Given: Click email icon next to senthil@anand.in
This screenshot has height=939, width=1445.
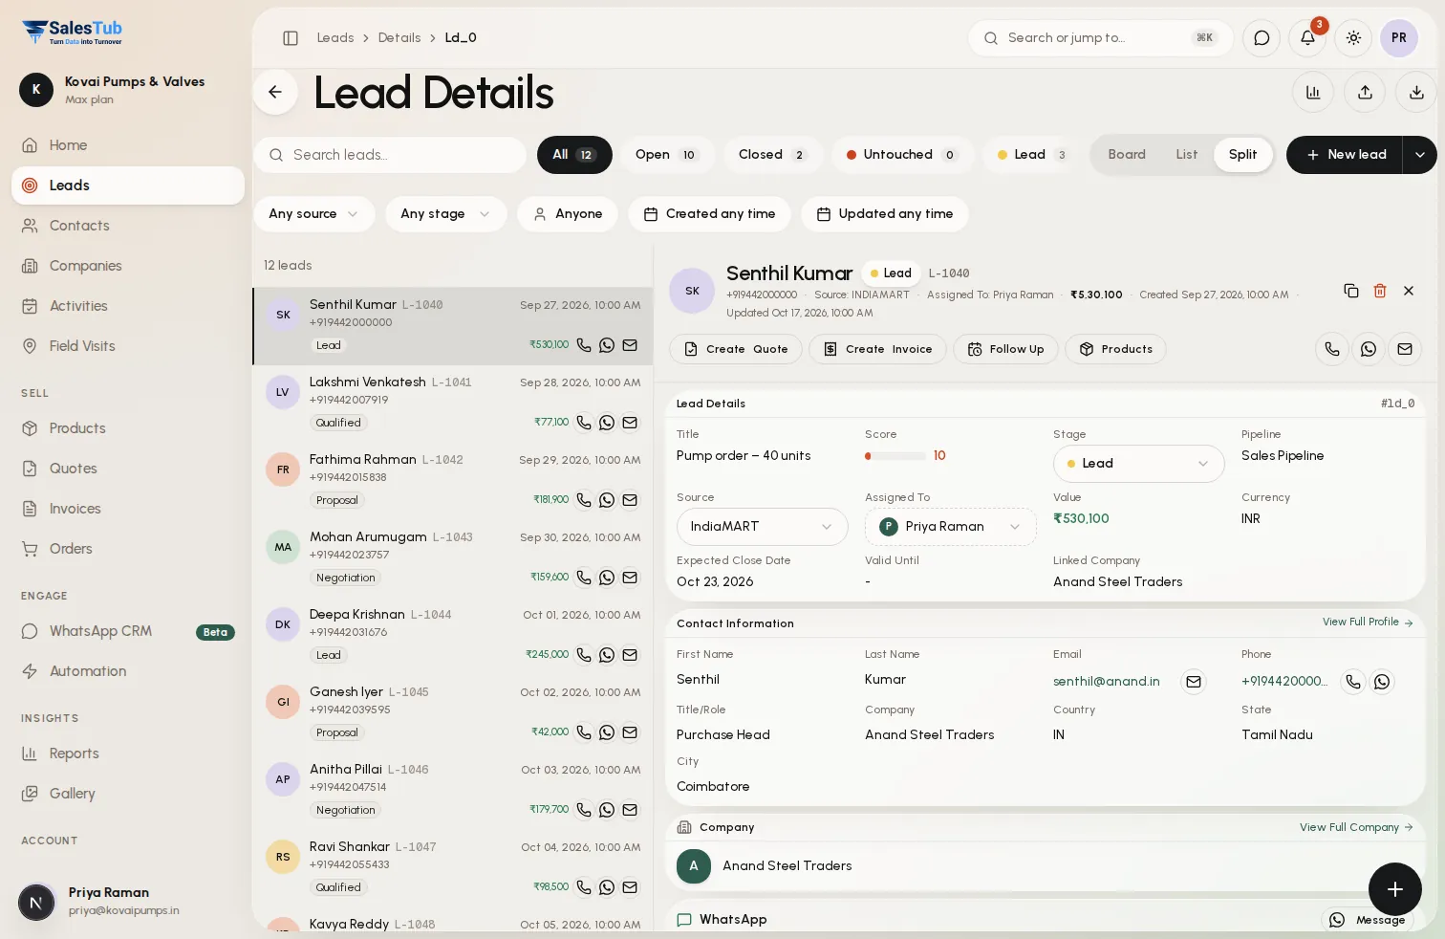Looking at the screenshot, I should pos(1194,682).
